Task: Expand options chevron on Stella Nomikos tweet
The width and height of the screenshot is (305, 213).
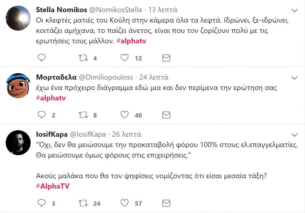Action: click(x=294, y=11)
